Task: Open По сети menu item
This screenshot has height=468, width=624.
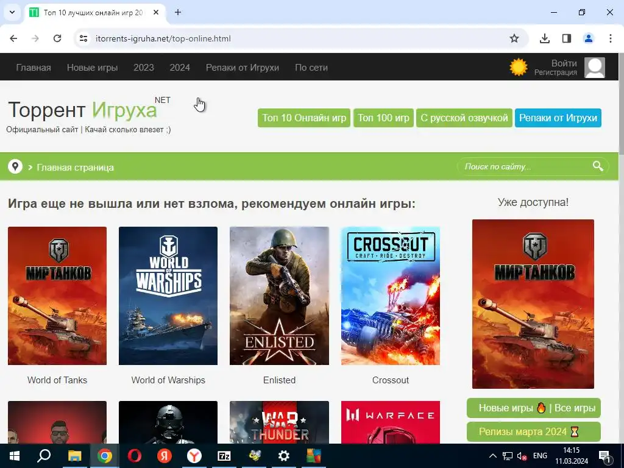Action: tap(311, 68)
